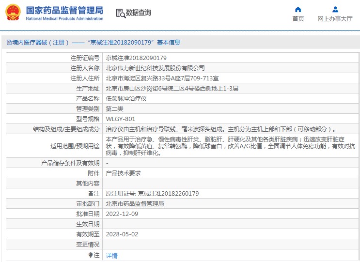Image resolution: width=360 pixels, height=262 pixels.
Task: Click the 有效期至 label
Action: click(88, 234)
